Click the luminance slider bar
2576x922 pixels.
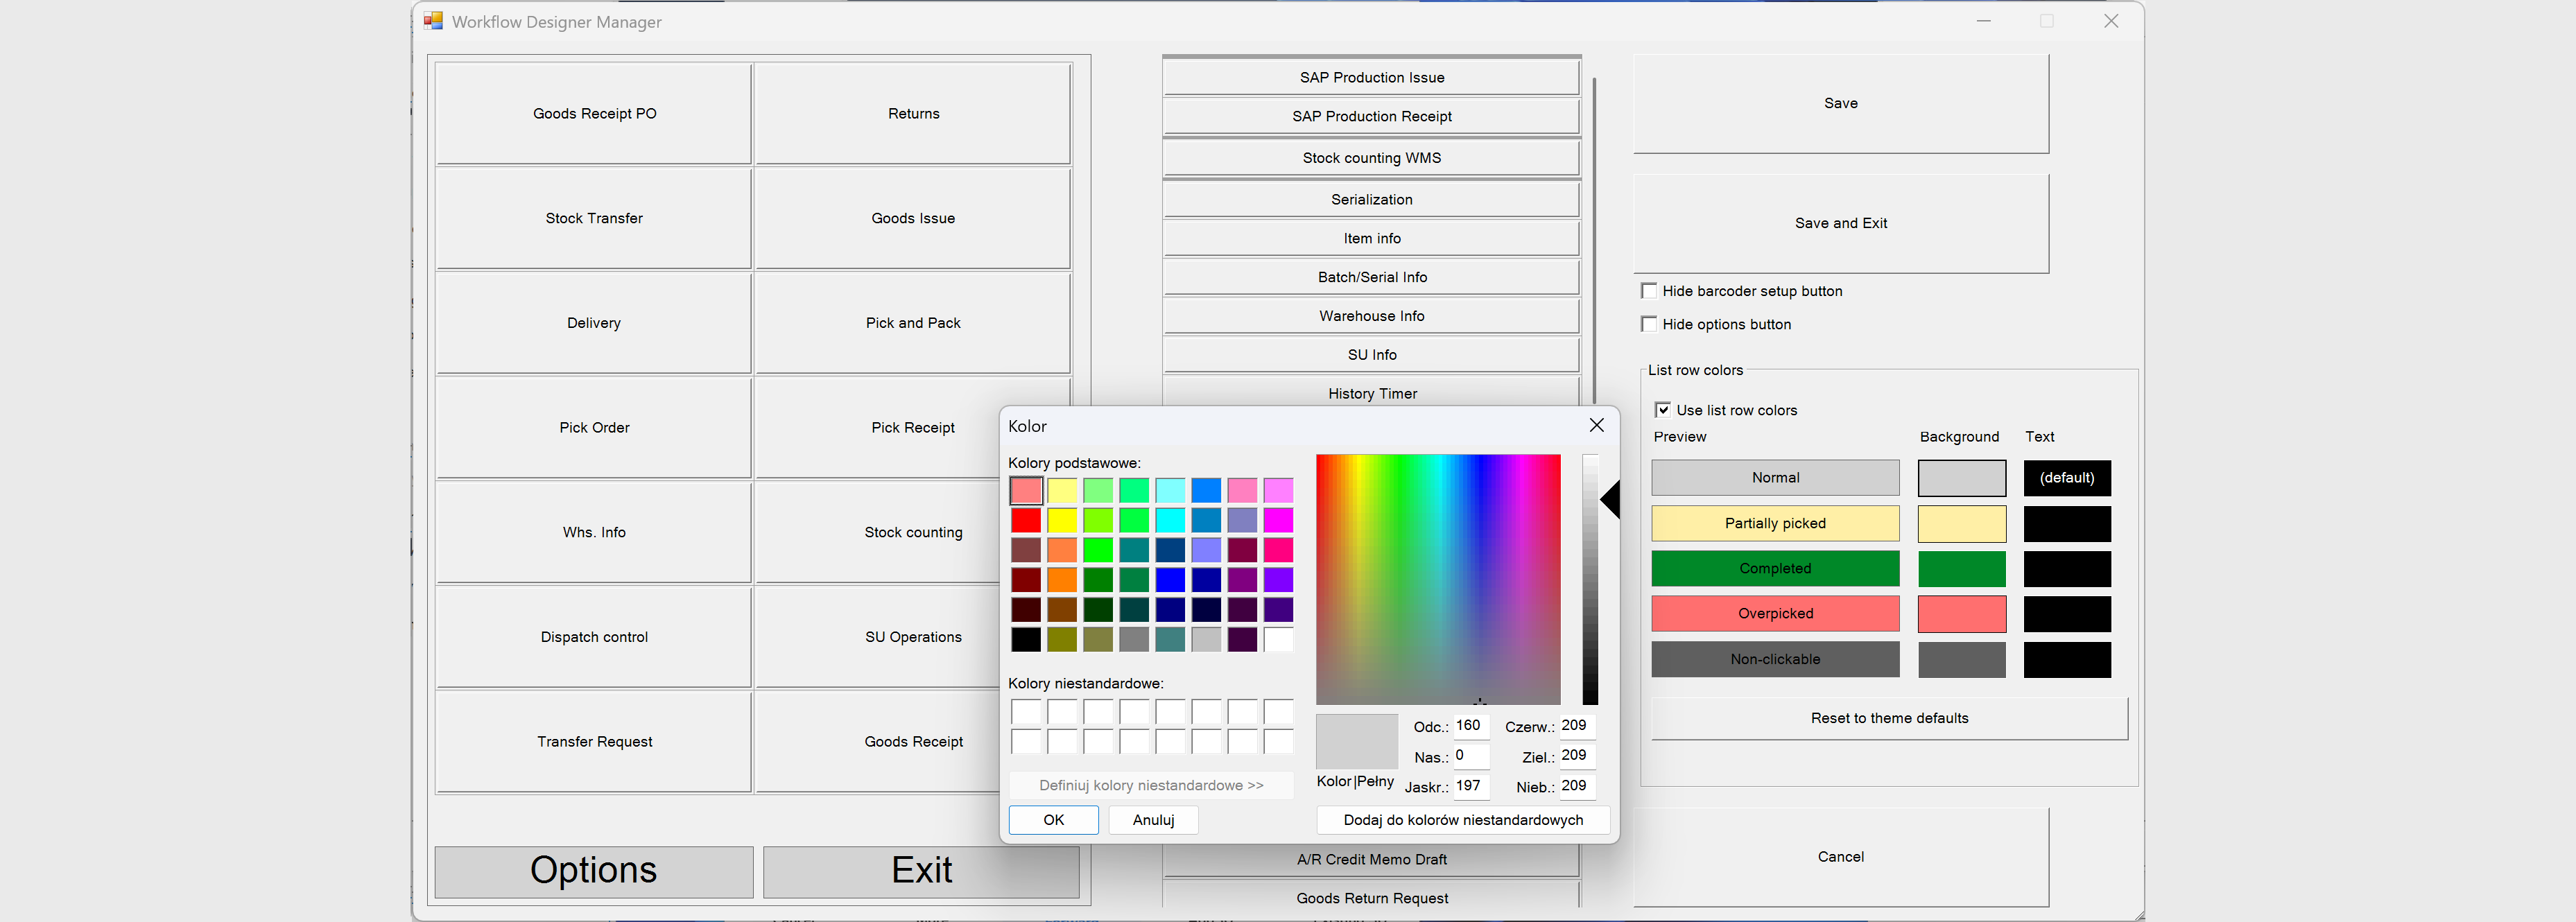(1590, 579)
